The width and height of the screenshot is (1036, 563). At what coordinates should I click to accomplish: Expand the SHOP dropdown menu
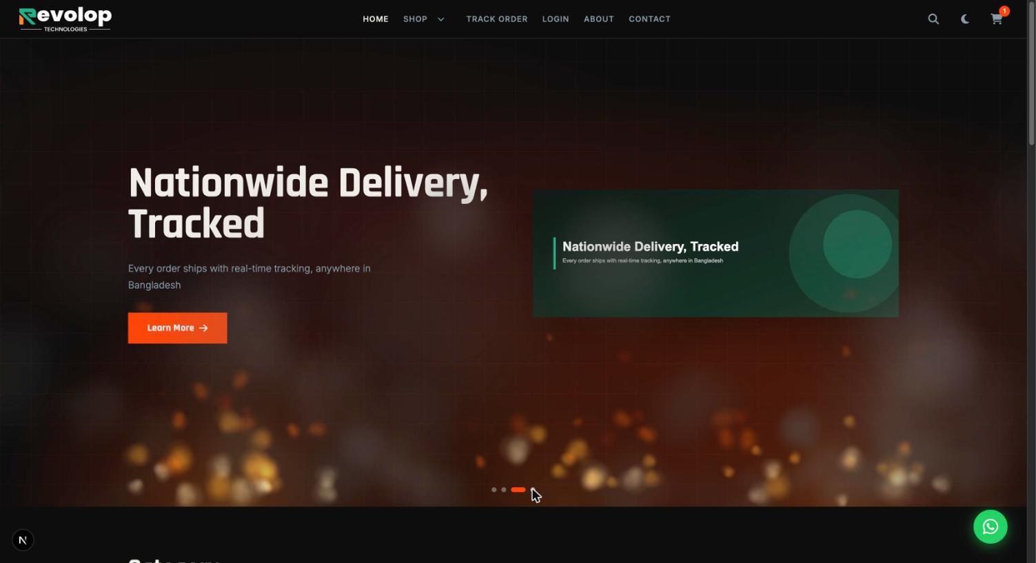[424, 19]
